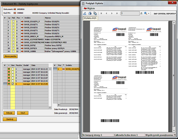178x139 pixels.
Task: Click the export report icon in preview toolbar
Action: [x=85, y=13]
